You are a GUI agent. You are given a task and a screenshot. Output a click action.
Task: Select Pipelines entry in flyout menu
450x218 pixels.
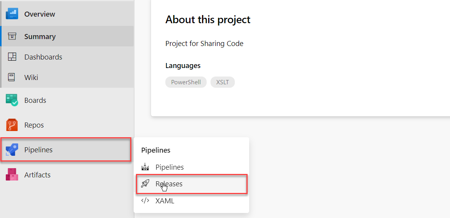[169, 167]
